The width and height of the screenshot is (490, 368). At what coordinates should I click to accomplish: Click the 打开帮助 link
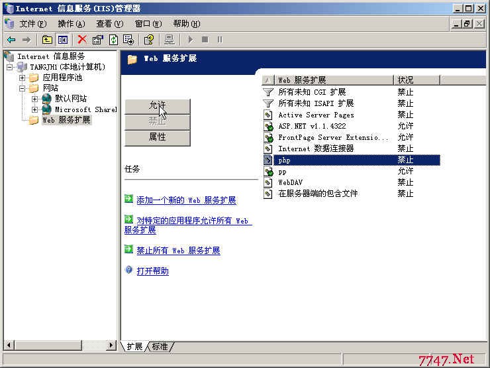152,271
